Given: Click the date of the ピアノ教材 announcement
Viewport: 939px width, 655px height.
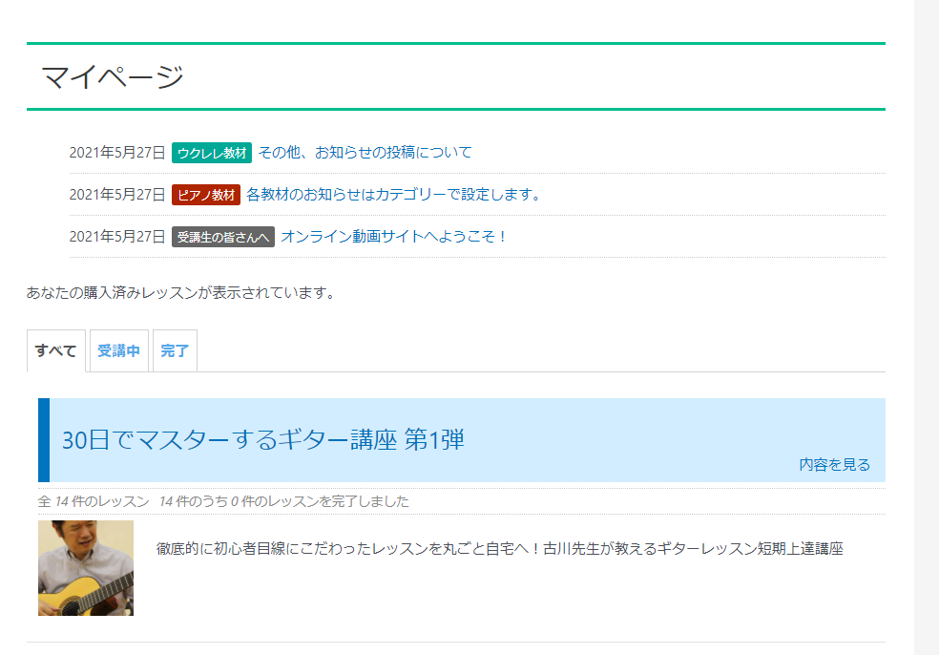Looking at the screenshot, I should [x=116, y=194].
